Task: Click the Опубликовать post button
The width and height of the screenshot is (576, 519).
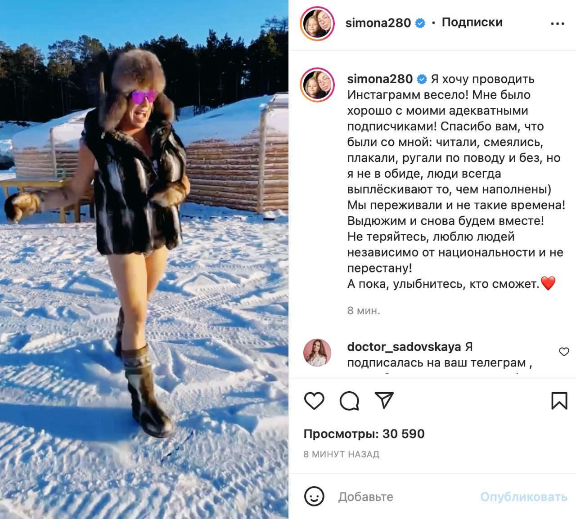Action: click(x=523, y=497)
